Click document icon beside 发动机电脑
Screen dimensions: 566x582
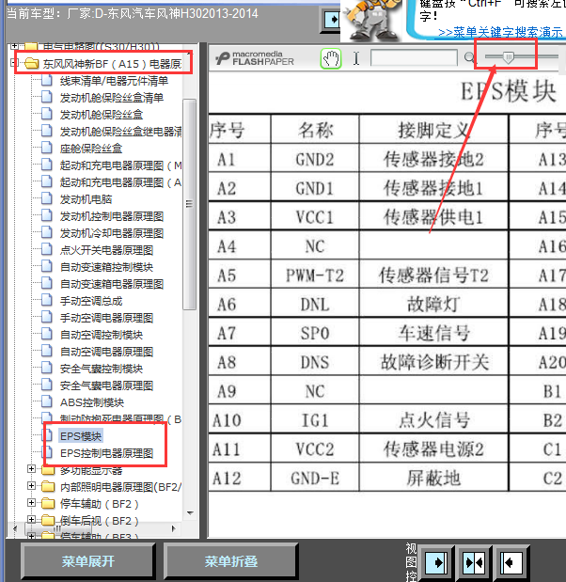(47, 198)
